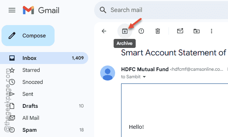This screenshot has width=228, height=137.
Task: Click the Archive icon in toolbar
Action: click(x=125, y=31)
